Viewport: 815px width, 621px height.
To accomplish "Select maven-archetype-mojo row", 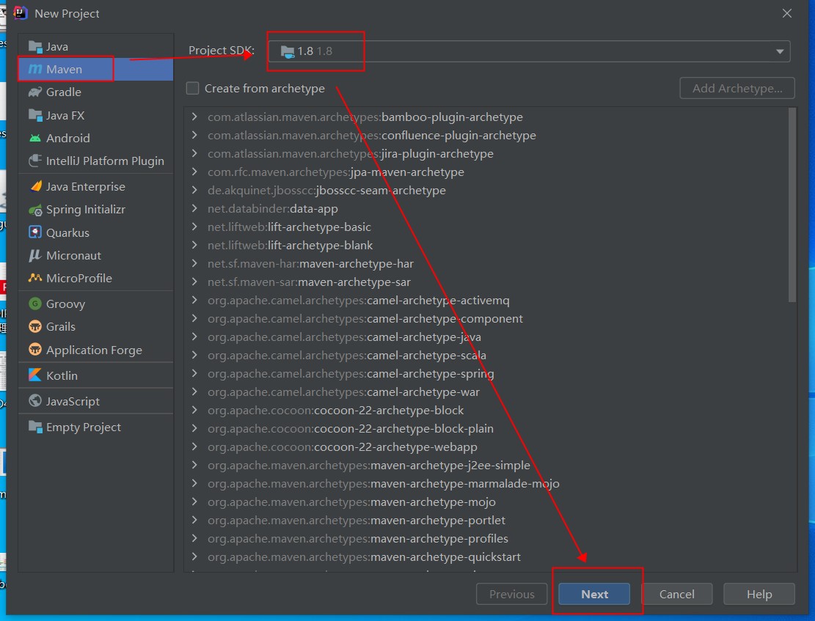I will [487, 501].
